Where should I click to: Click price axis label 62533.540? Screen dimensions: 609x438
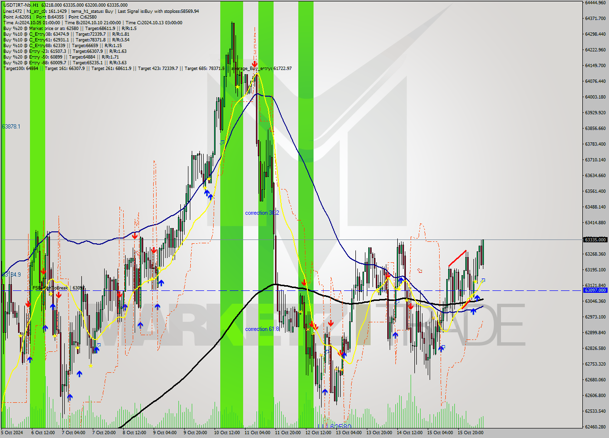(x=595, y=411)
